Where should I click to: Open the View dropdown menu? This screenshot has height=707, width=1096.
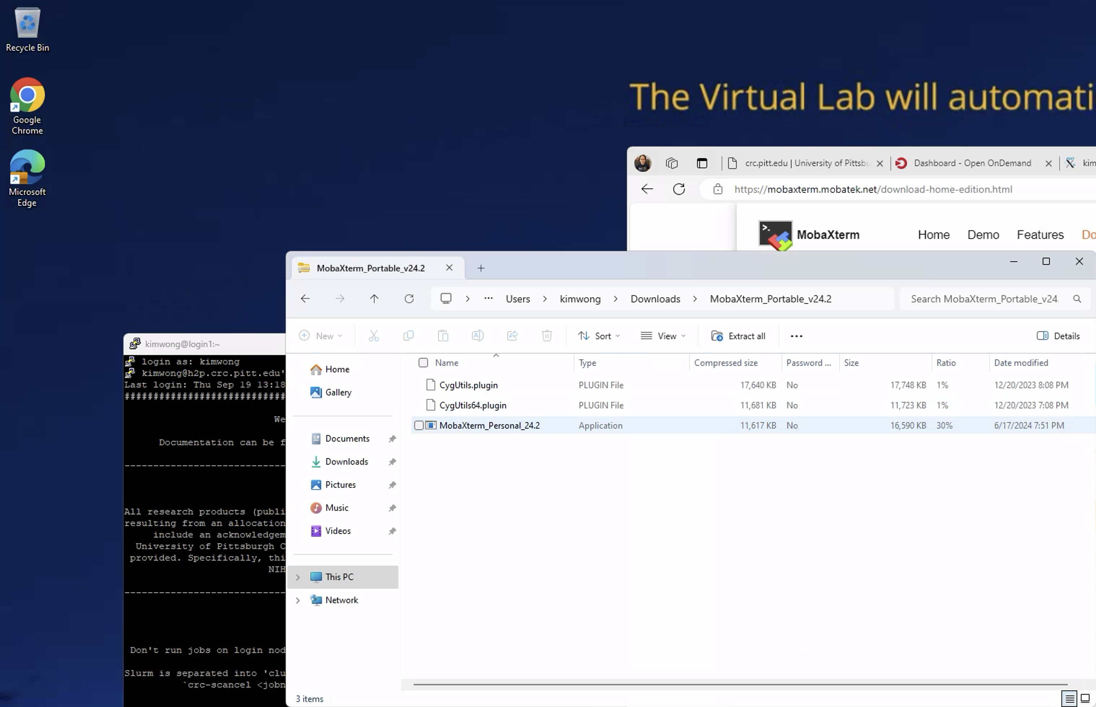coord(663,335)
